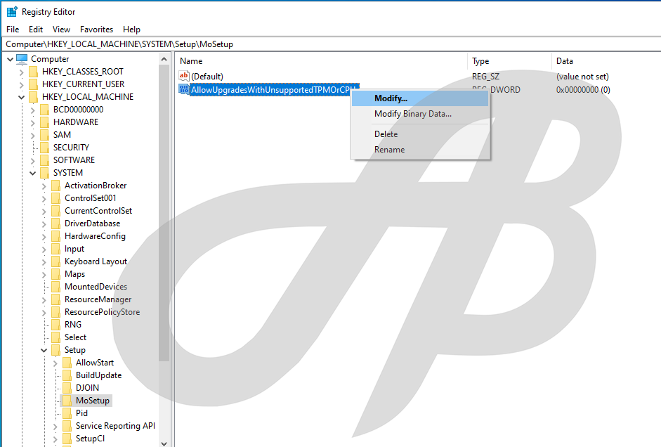The height and width of the screenshot is (447, 661).
Task: Click the ControlSet001 folder icon
Action: [x=56, y=198]
